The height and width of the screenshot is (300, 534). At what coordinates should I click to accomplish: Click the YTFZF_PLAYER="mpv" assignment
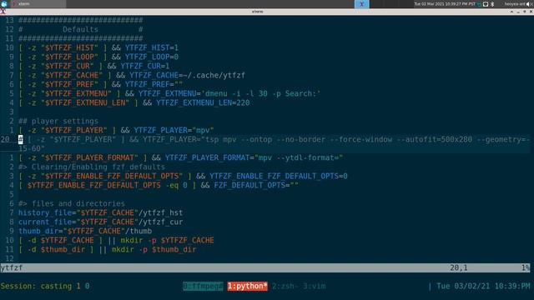coord(174,130)
